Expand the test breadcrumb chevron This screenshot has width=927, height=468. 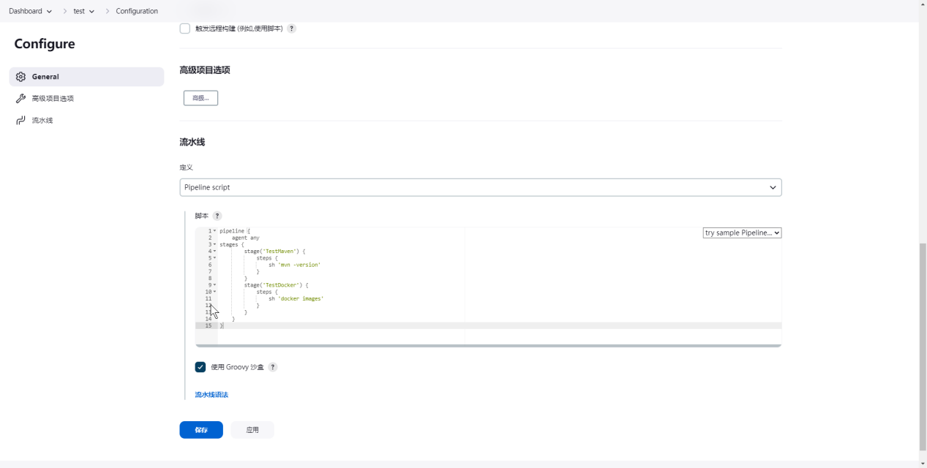point(91,12)
